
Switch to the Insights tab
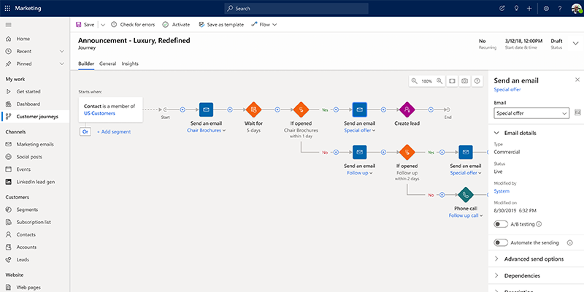click(130, 64)
